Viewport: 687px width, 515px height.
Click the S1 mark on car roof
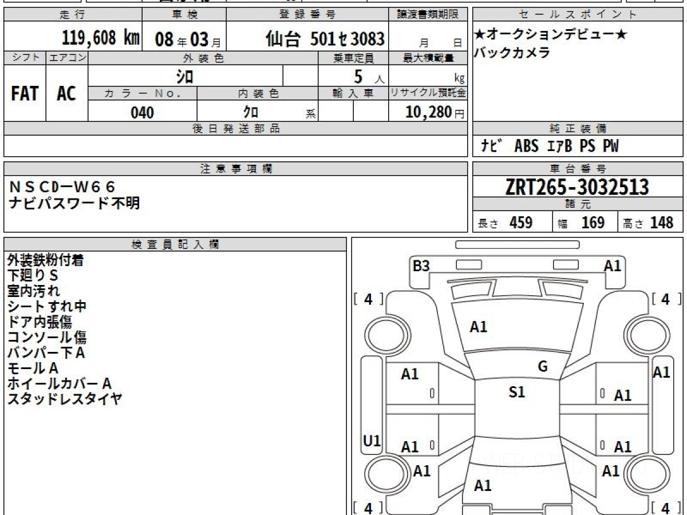tap(517, 393)
